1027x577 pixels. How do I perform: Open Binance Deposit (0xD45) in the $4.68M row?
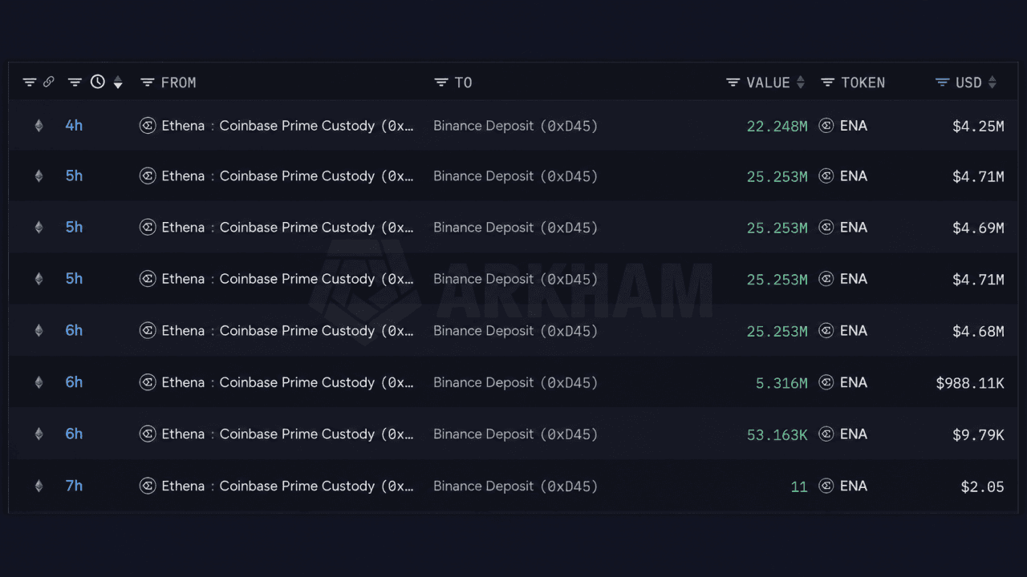click(x=516, y=331)
